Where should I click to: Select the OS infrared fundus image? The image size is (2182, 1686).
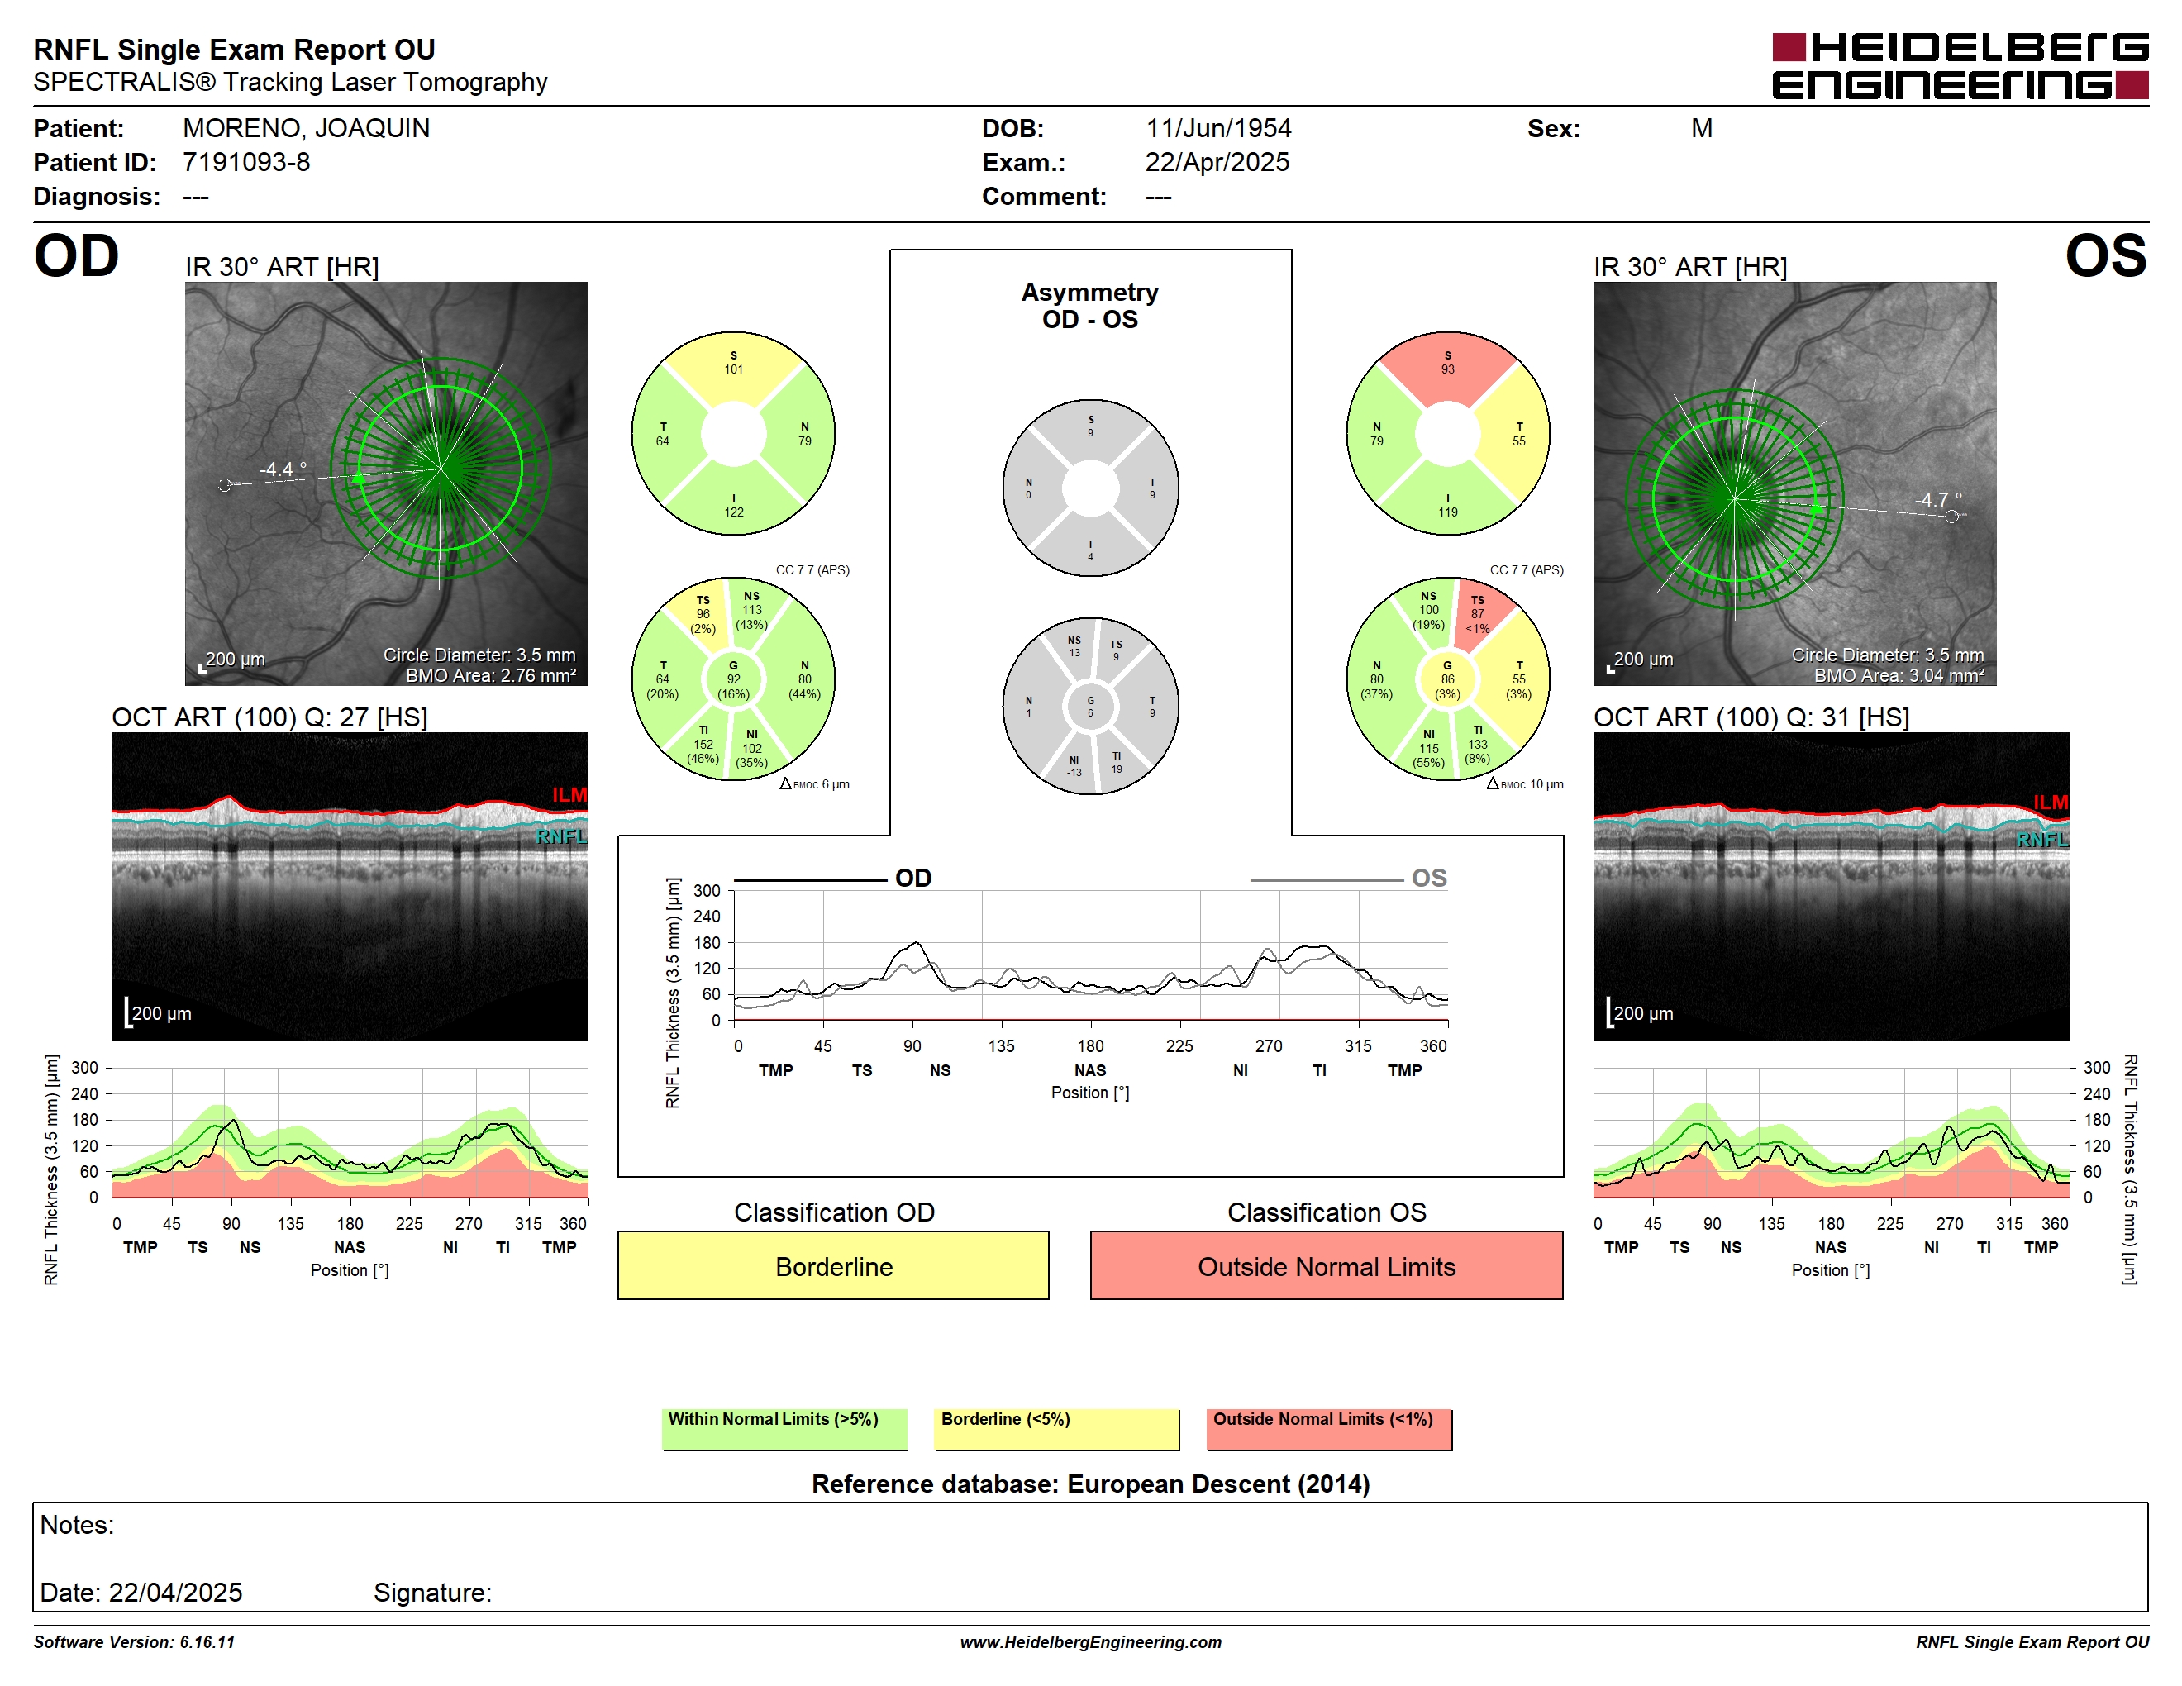coord(1794,483)
